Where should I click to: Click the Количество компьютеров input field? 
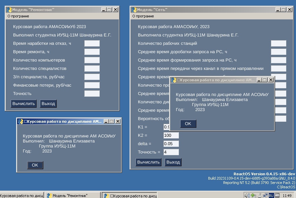pos(92,60)
